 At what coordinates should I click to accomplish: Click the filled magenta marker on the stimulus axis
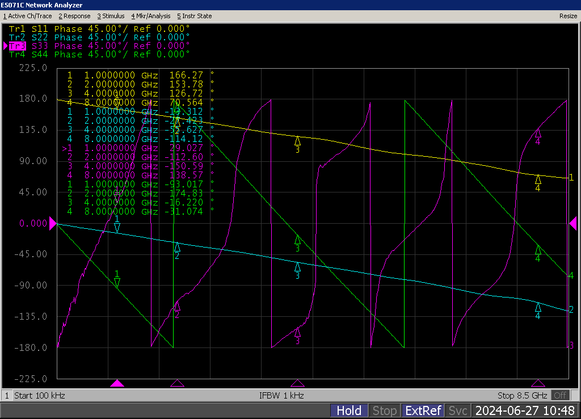point(117,384)
